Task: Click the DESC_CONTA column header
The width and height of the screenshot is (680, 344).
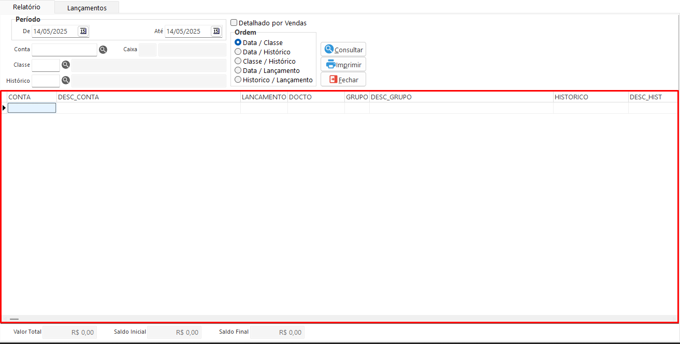Action: pos(148,97)
